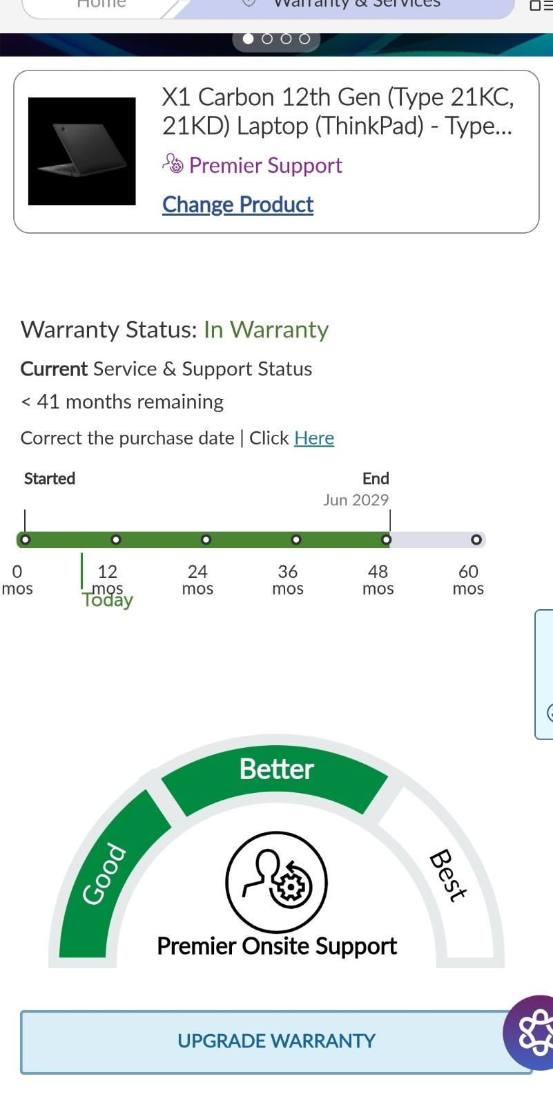Open the purple assistant chat bubble
Viewport: 553px width, 1106px height.
pos(533,1033)
